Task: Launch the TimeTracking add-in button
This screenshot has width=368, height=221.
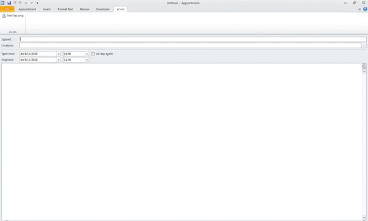Action: pyautogui.click(x=13, y=16)
